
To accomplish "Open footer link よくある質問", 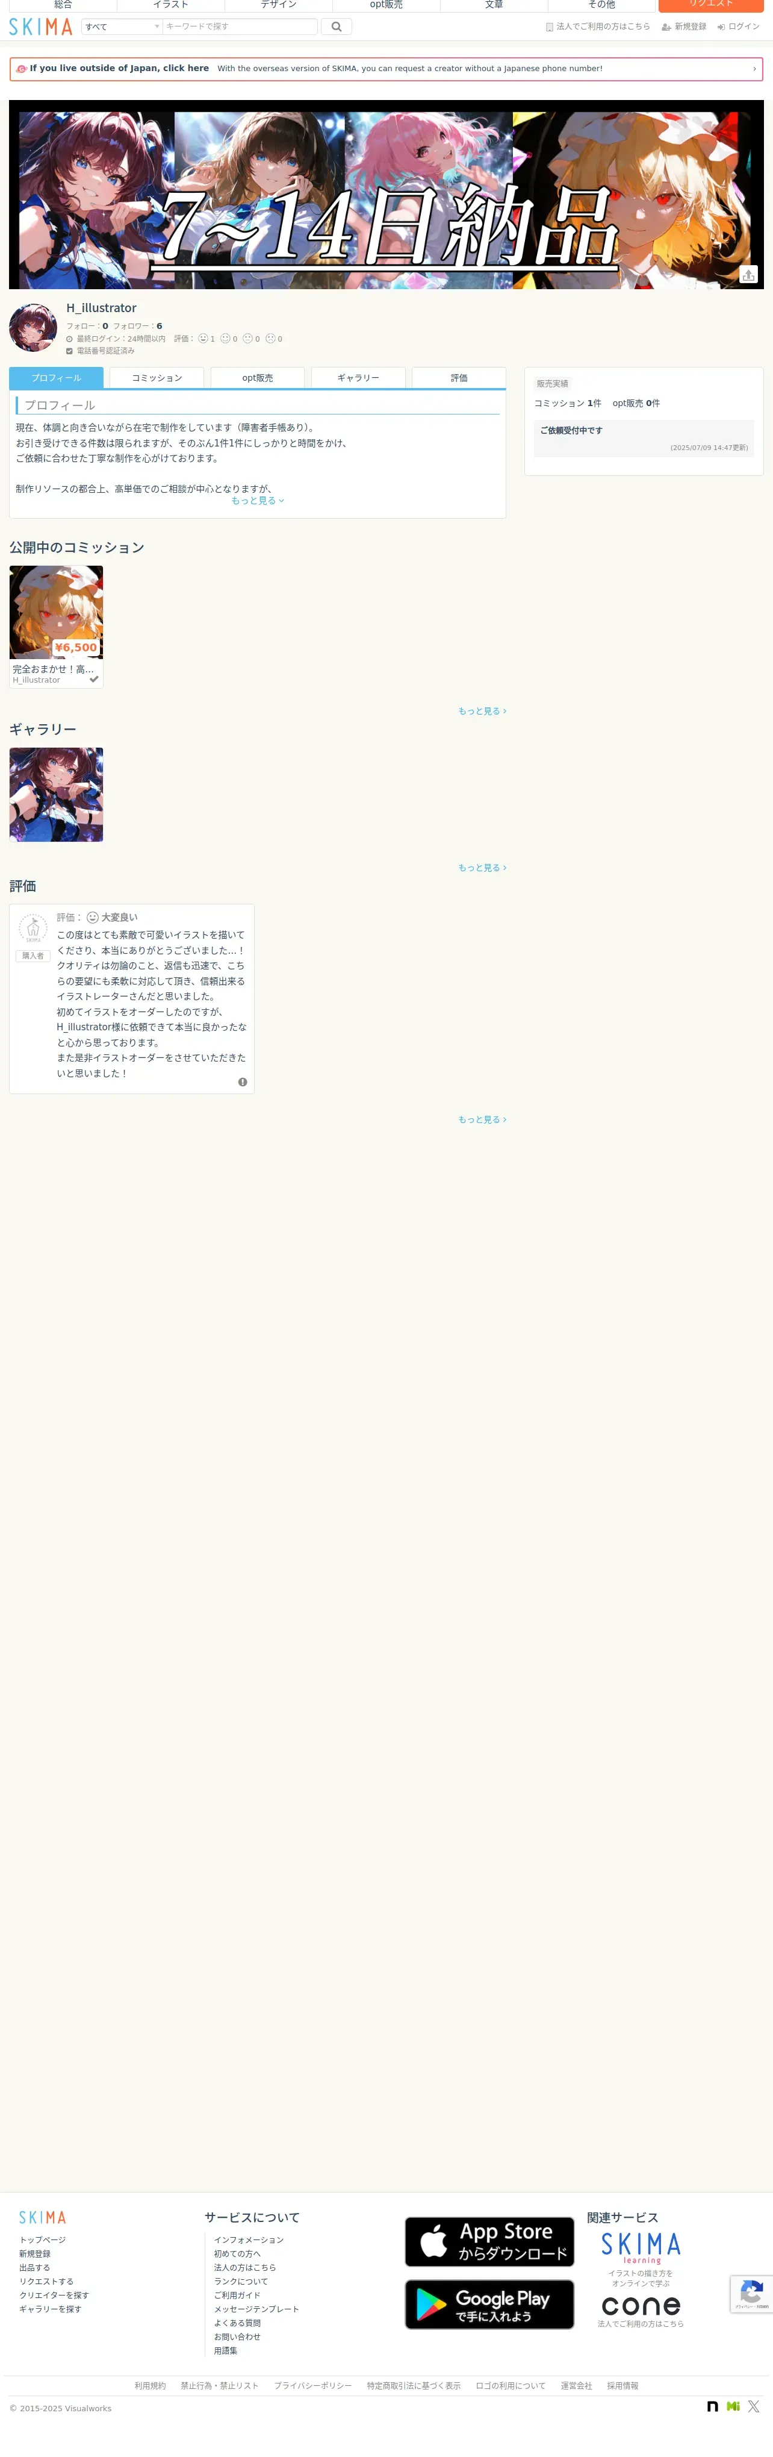I will [x=237, y=2323].
